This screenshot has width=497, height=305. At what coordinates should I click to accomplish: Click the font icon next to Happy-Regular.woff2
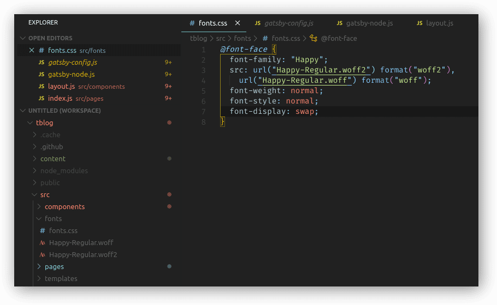[42, 255]
